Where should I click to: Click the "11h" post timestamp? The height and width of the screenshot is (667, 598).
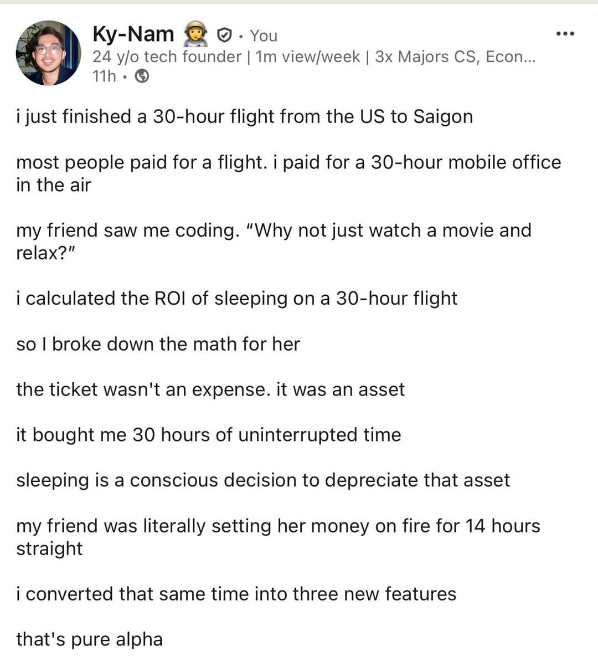pos(104,76)
